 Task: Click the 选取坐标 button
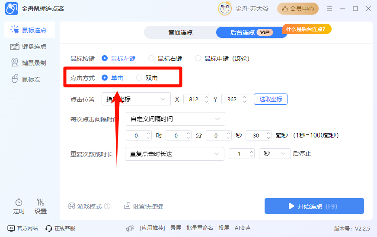click(x=271, y=99)
